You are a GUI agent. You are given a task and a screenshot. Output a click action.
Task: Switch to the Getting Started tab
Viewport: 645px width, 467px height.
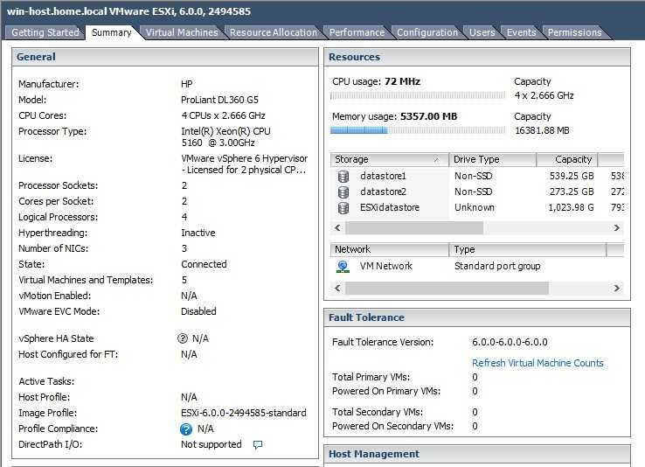tap(45, 32)
